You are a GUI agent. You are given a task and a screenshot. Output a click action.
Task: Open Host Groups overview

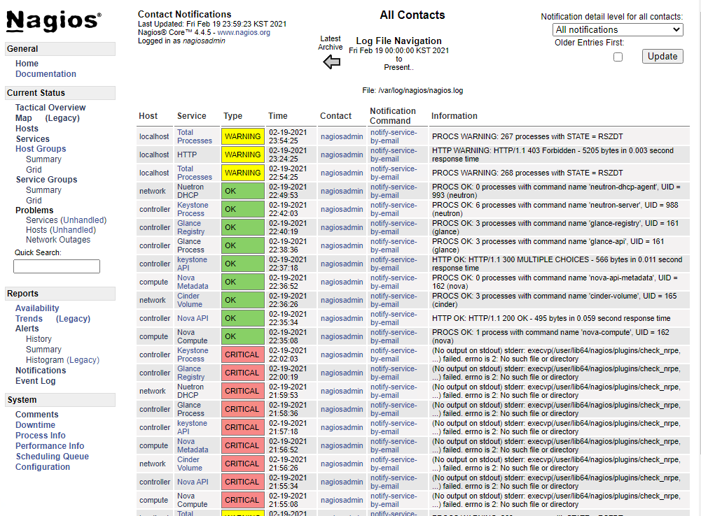(41, 149)
